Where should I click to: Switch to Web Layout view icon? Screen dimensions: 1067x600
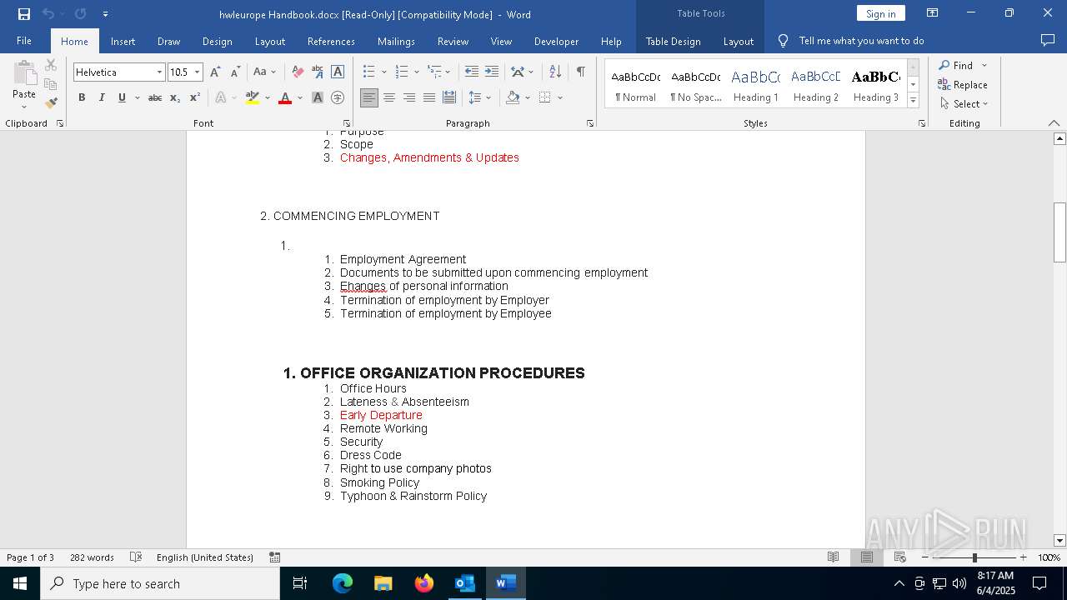[899, 557]
